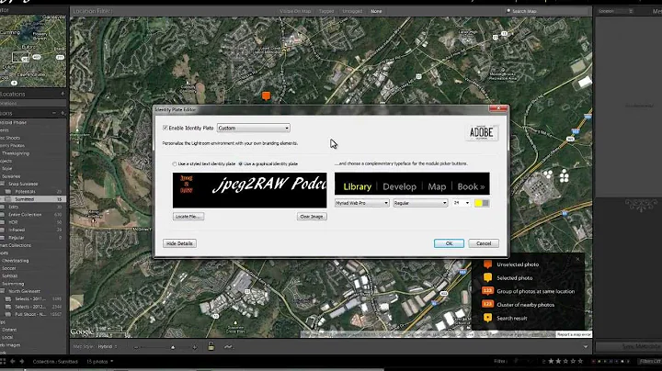Toggle the map marker lock icon
The width and height of the screenshot is (662, 371).
click(x=211, y=346)
